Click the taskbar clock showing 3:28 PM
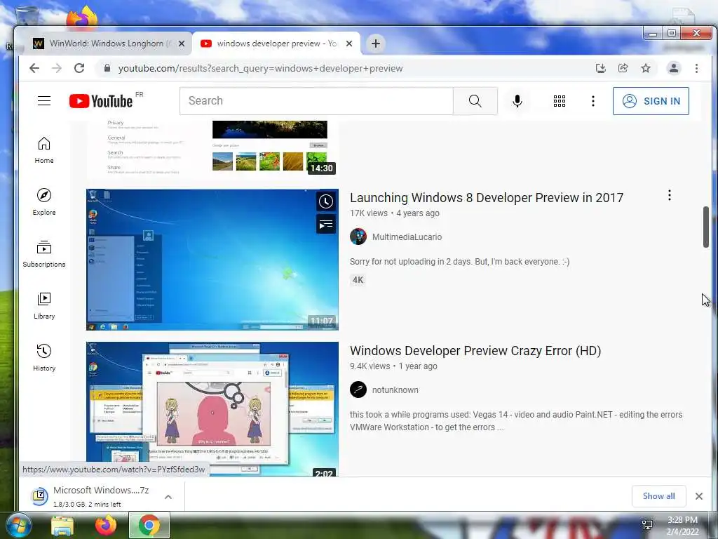This screenshot has width=718, height=539. pos(682,526)
